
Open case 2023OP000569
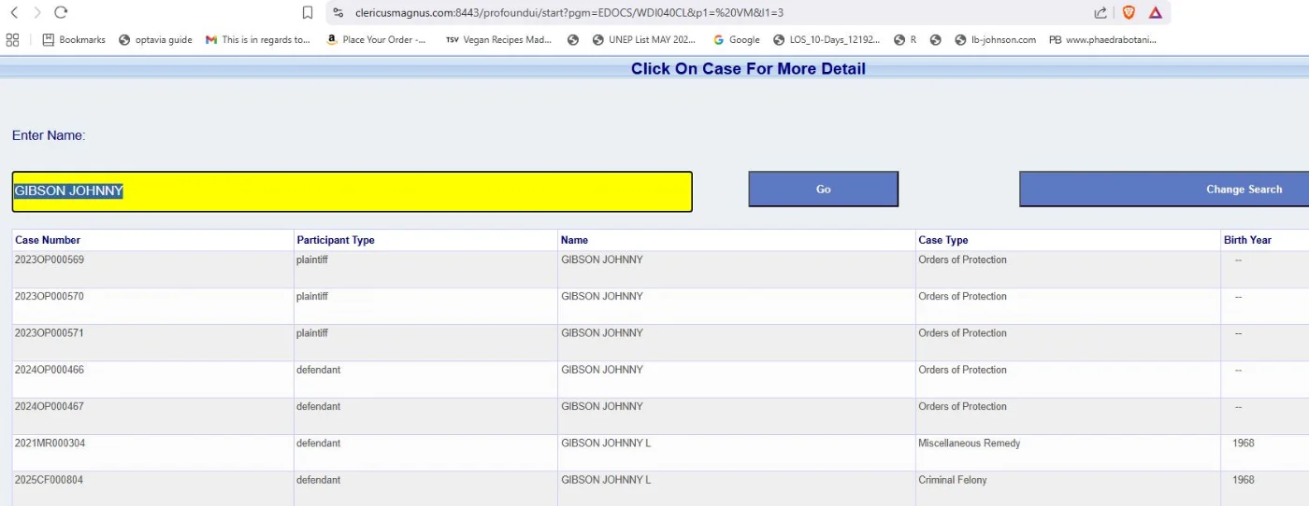click(x=50, y=260)
